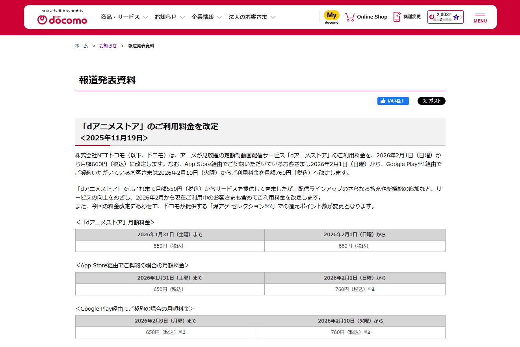This screenshot has height=347, width=520.
Task: Click the 報道発表資料 page heading
Action: coord(107,80)
